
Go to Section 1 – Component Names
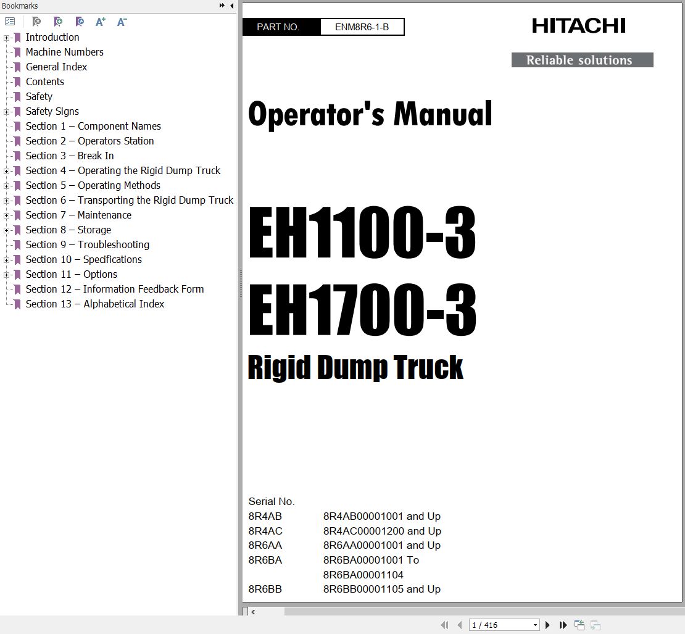click(x=93, y=127)
